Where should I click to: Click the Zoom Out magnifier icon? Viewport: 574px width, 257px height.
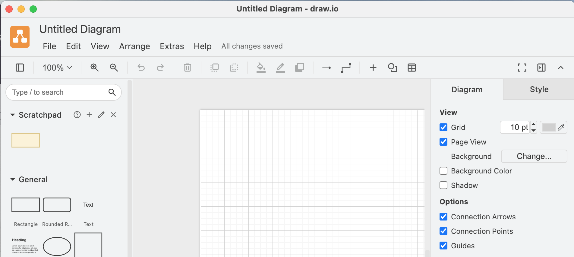[114, 68]
